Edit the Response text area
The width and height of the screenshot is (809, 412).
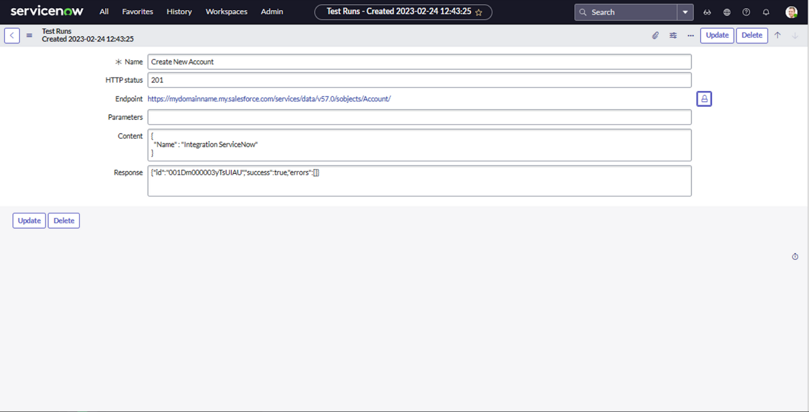click(x=419, y=181)
